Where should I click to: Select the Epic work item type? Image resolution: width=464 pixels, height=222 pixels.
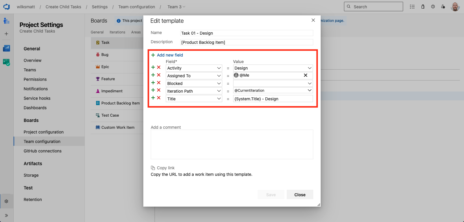point(117,67)
